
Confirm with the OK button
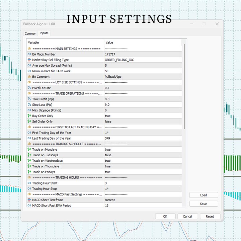[x=165, y=217]
